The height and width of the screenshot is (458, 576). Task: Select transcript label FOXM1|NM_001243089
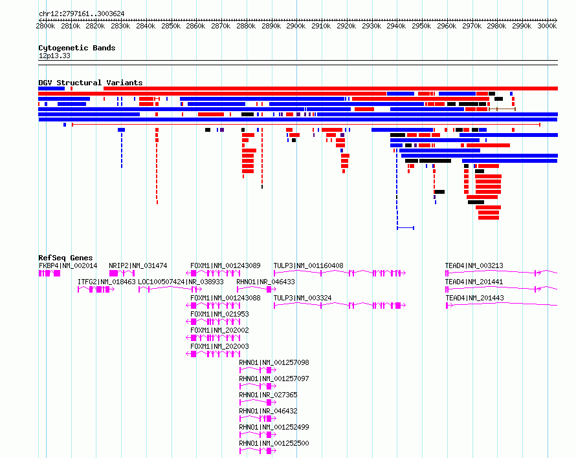[x=225, y=265]
